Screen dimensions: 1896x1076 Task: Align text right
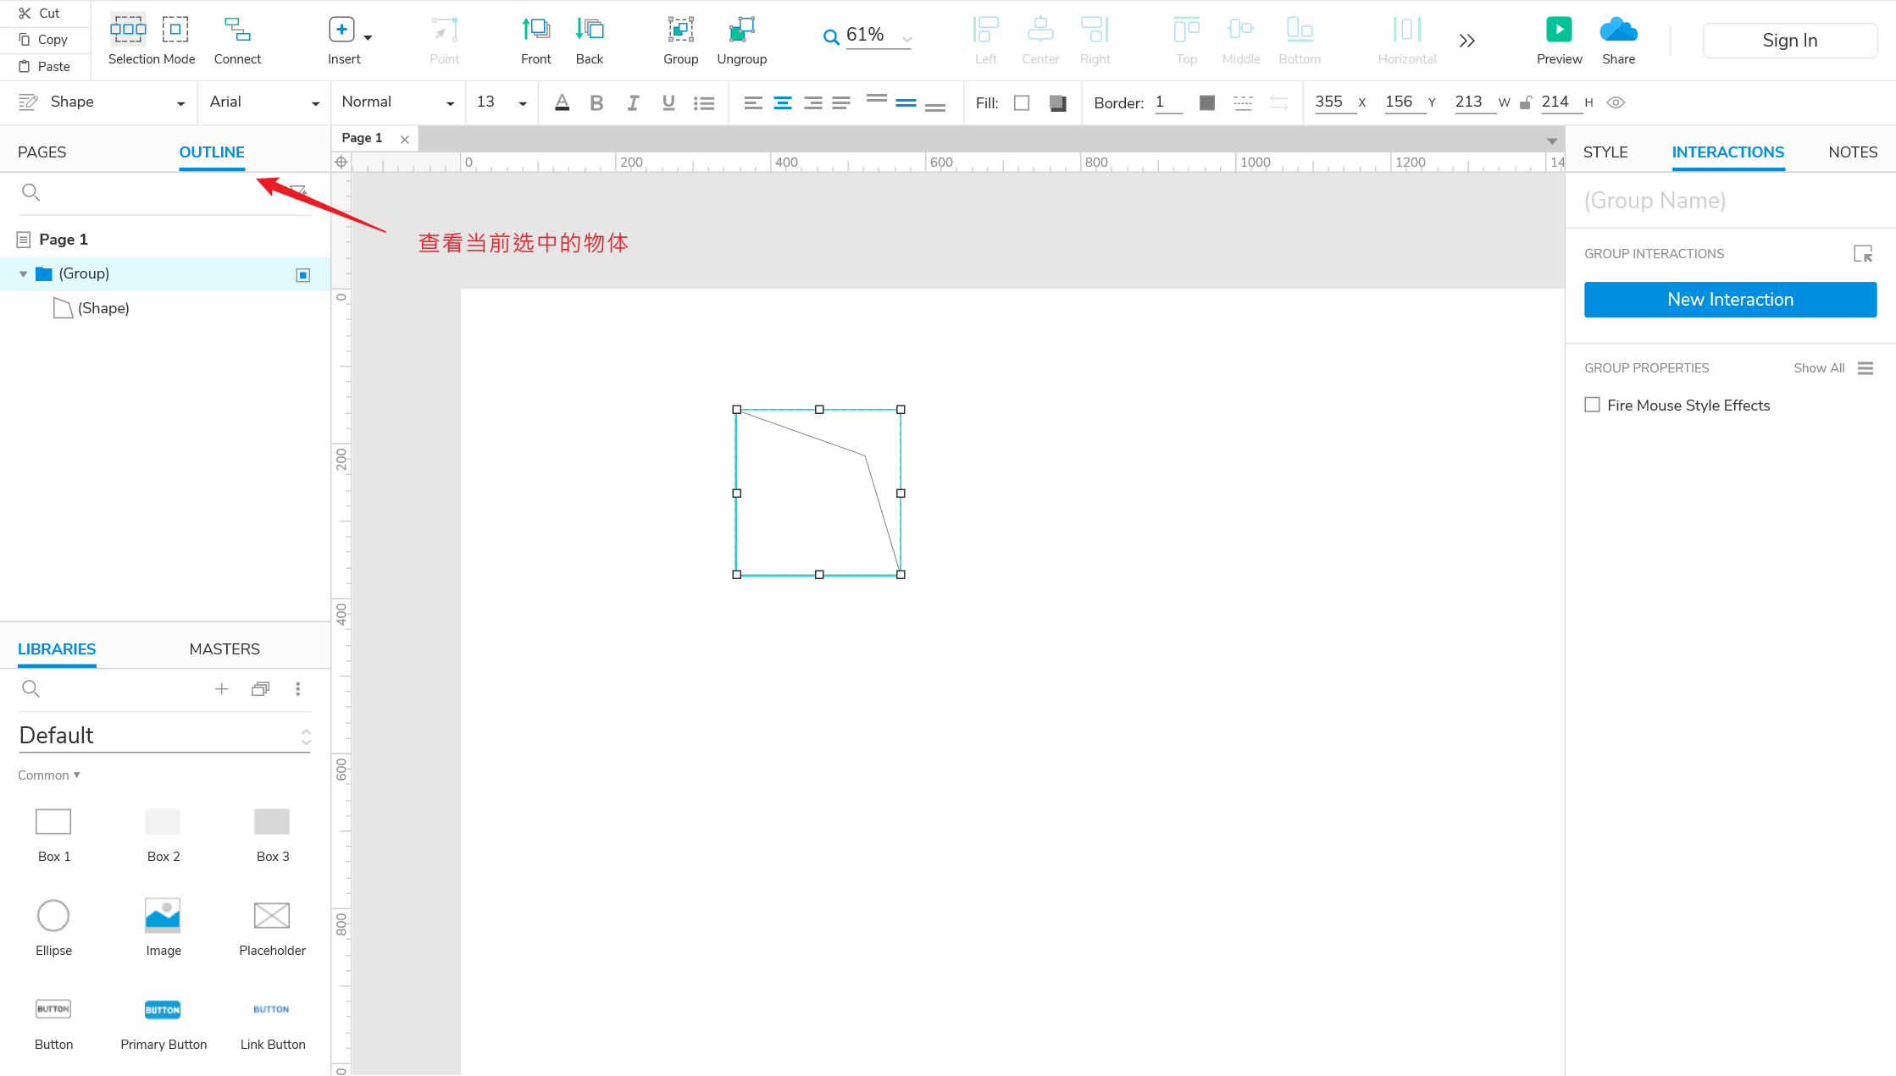pos(812,103)
